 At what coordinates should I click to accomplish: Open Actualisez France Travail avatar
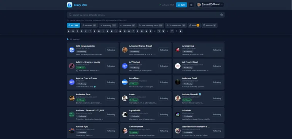(x=125, y=50)
